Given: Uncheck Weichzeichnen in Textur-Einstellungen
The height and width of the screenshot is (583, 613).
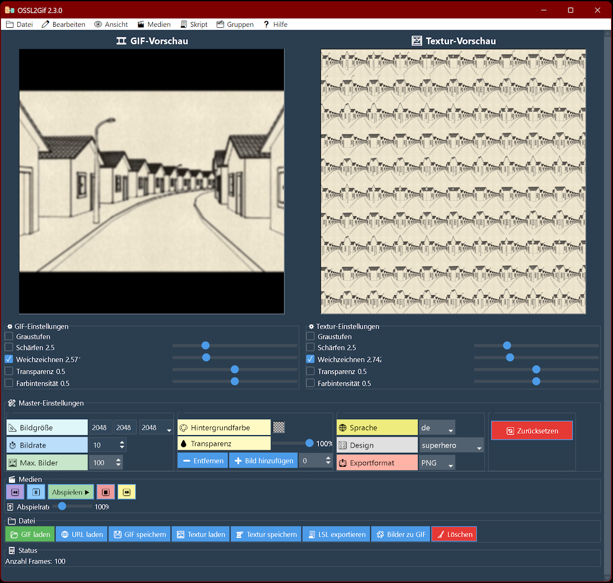Looking at the screenshot, I should coord(310,359).
